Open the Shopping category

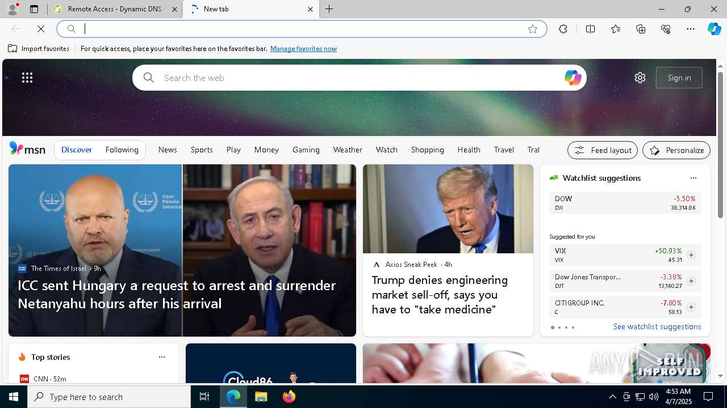[428, 150]
